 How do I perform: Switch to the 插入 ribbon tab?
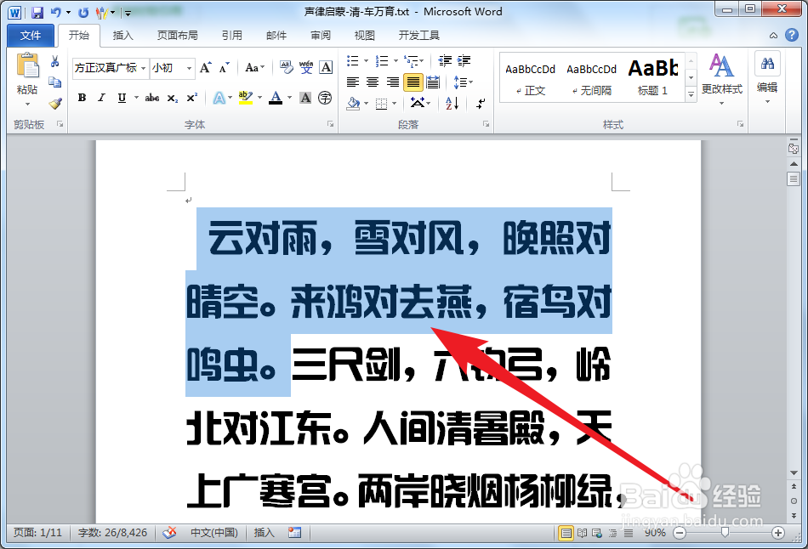point(122,36)
